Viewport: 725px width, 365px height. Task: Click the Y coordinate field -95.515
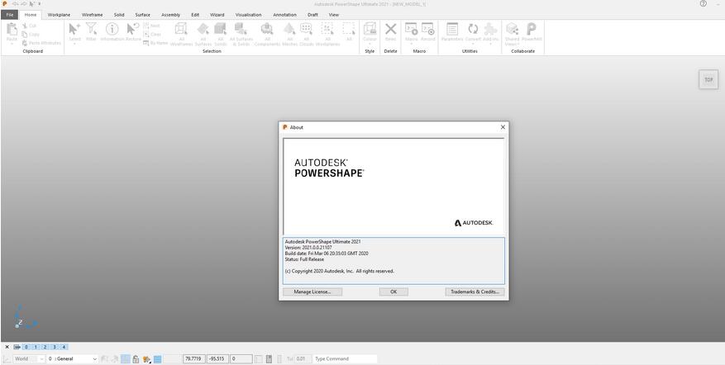(x=217, y=358)
